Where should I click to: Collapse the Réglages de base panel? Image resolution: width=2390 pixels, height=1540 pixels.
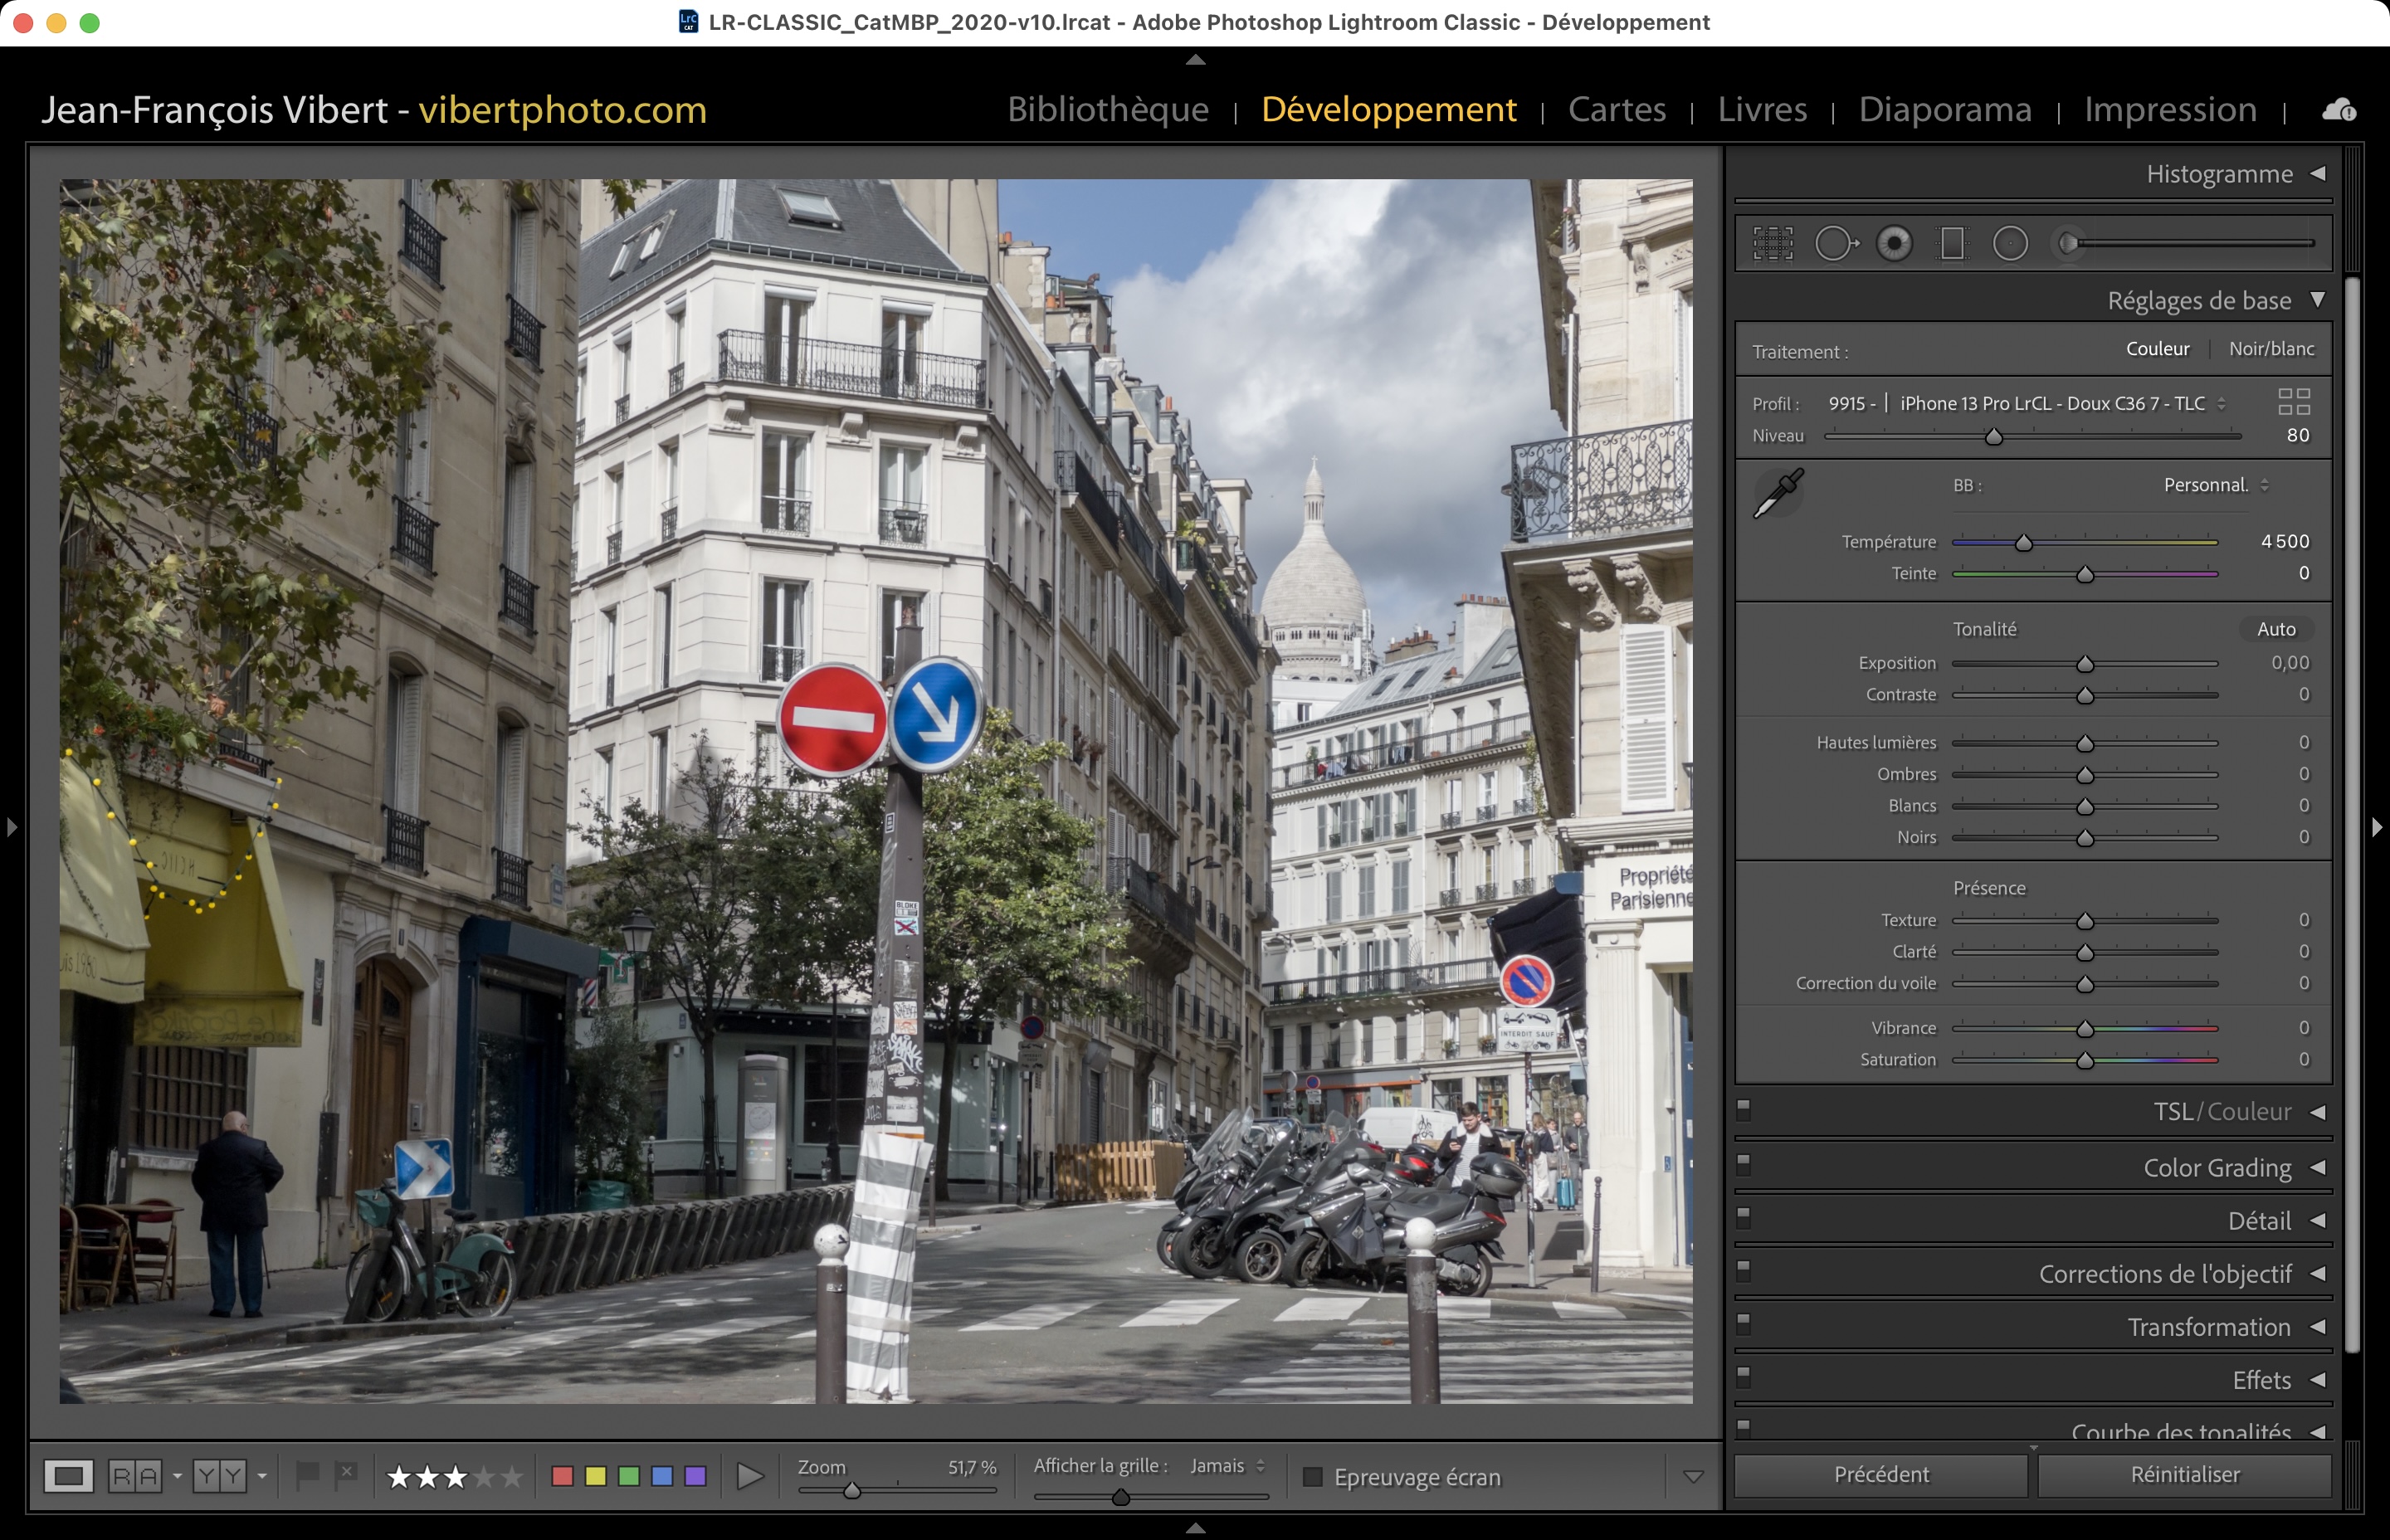pyautogui.click(x=2317, y=300)
